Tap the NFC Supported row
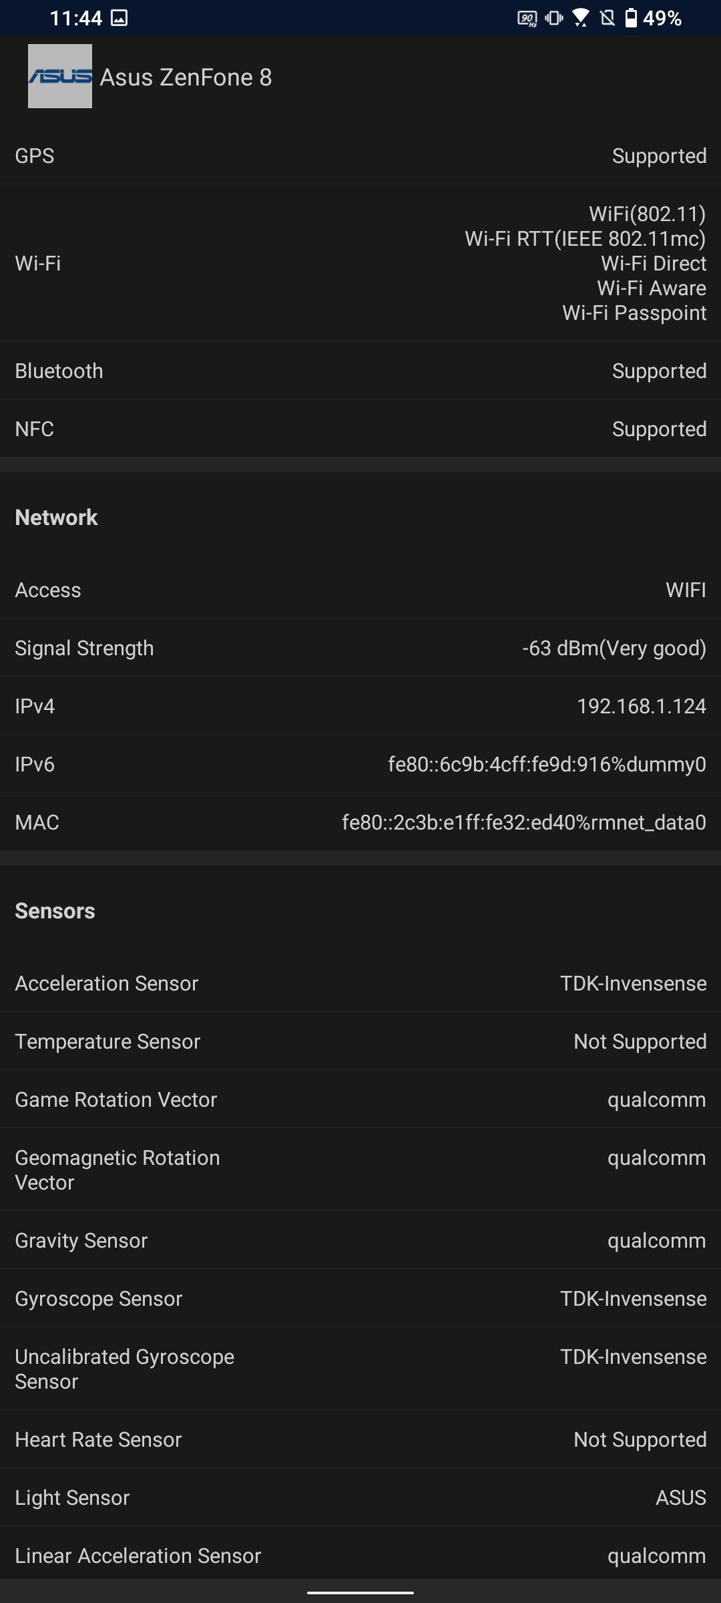This screenshot has height=1603, width=721. click(x=360, y=429)
